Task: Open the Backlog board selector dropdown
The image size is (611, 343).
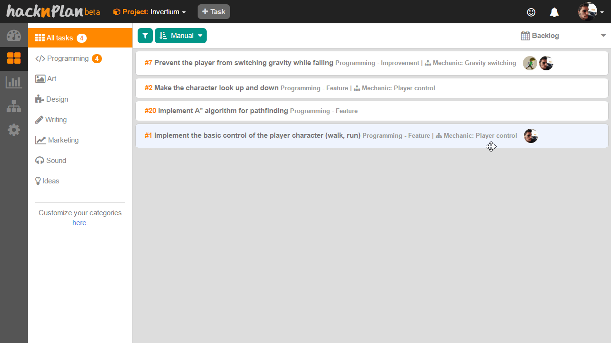Action: coord(563,36)
